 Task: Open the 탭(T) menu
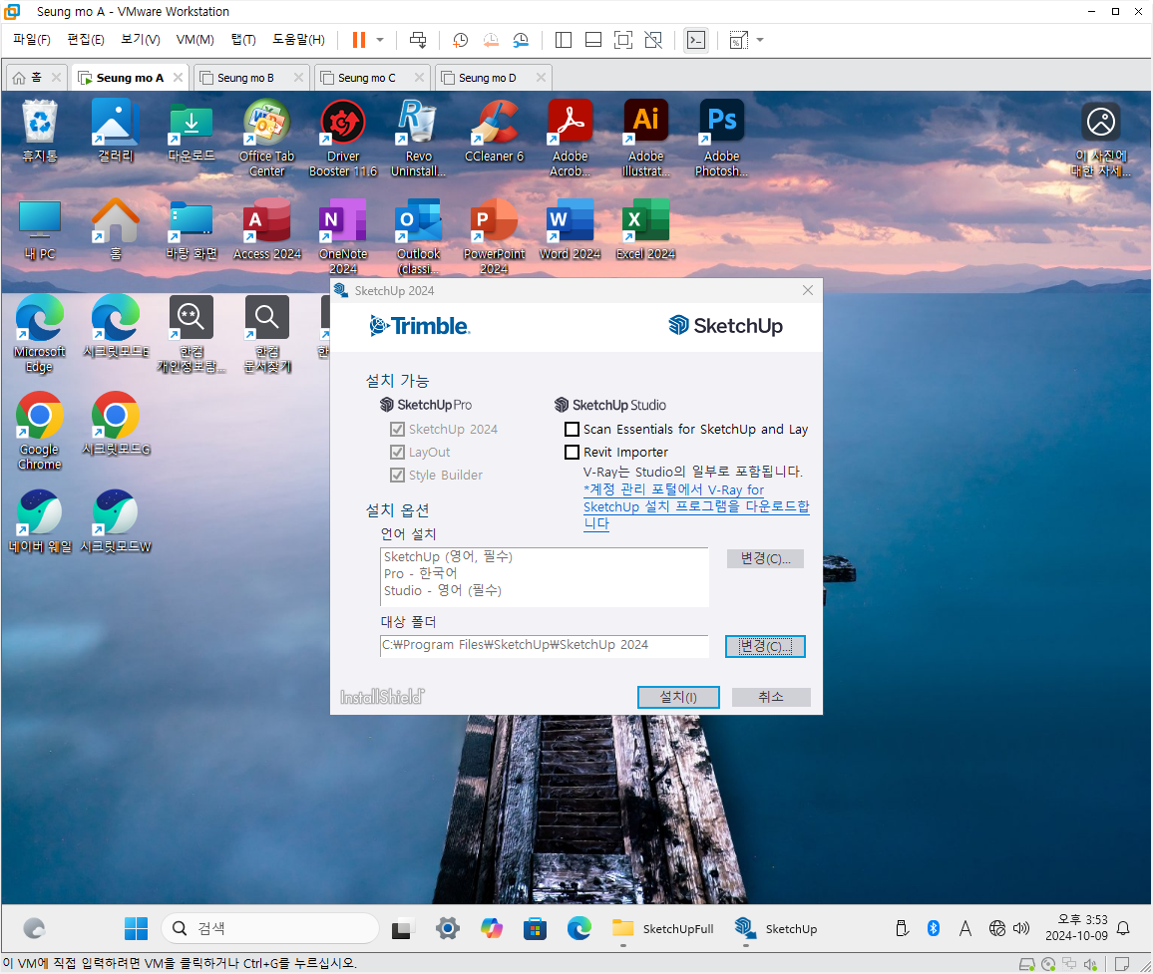[x=243, y=40]
